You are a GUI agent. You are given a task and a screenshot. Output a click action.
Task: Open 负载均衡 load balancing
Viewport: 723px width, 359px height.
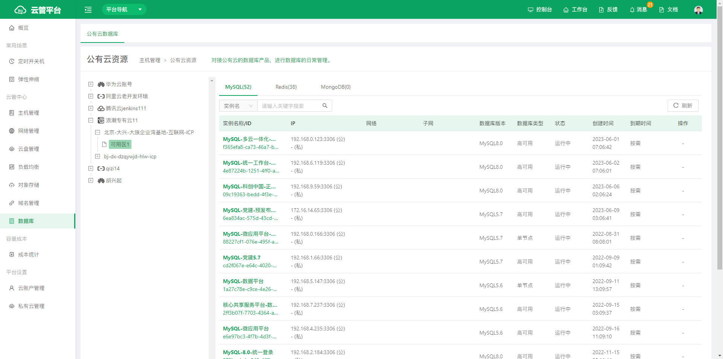pos(38,167)
